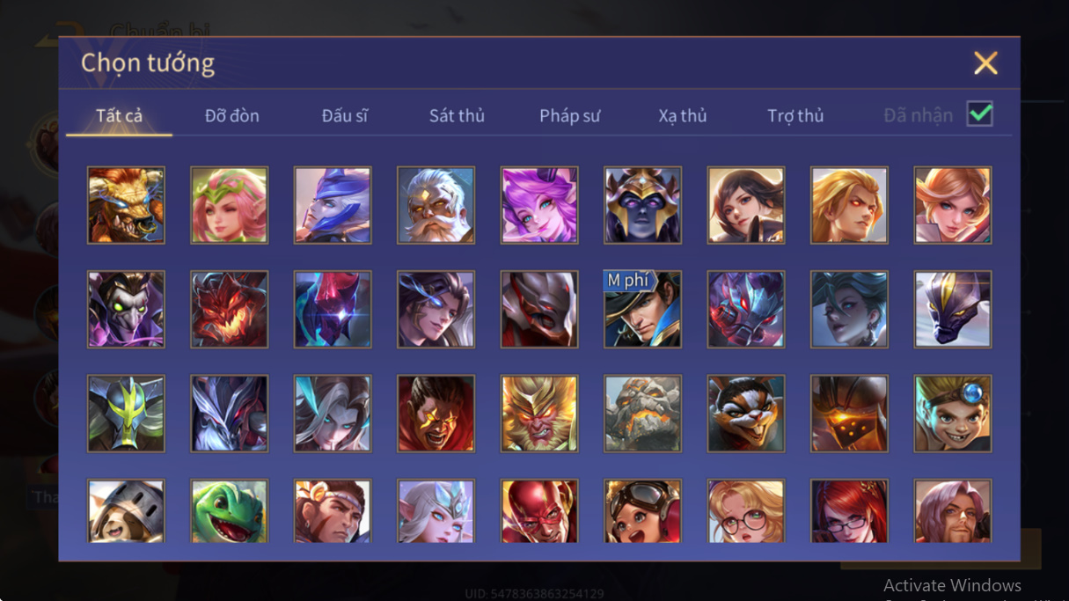Toggle the "Đã nhận" checkbox
This screenshot has width=1069, height=601.
point(979,114)
